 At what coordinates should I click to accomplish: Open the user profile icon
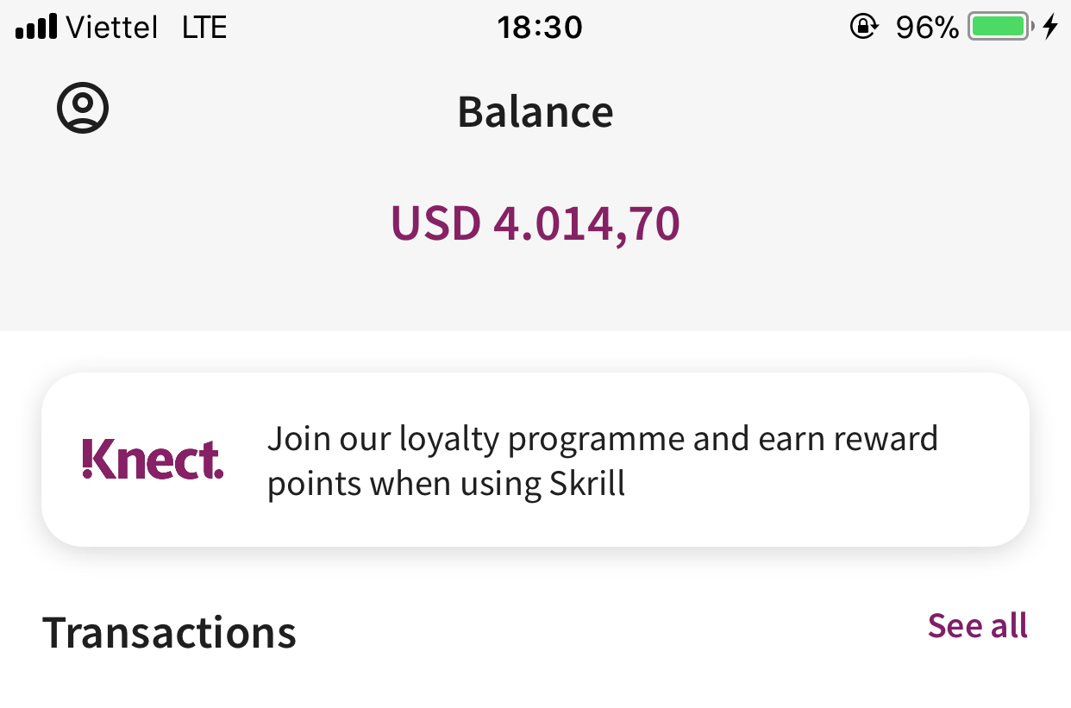click(x=83, y=109)
